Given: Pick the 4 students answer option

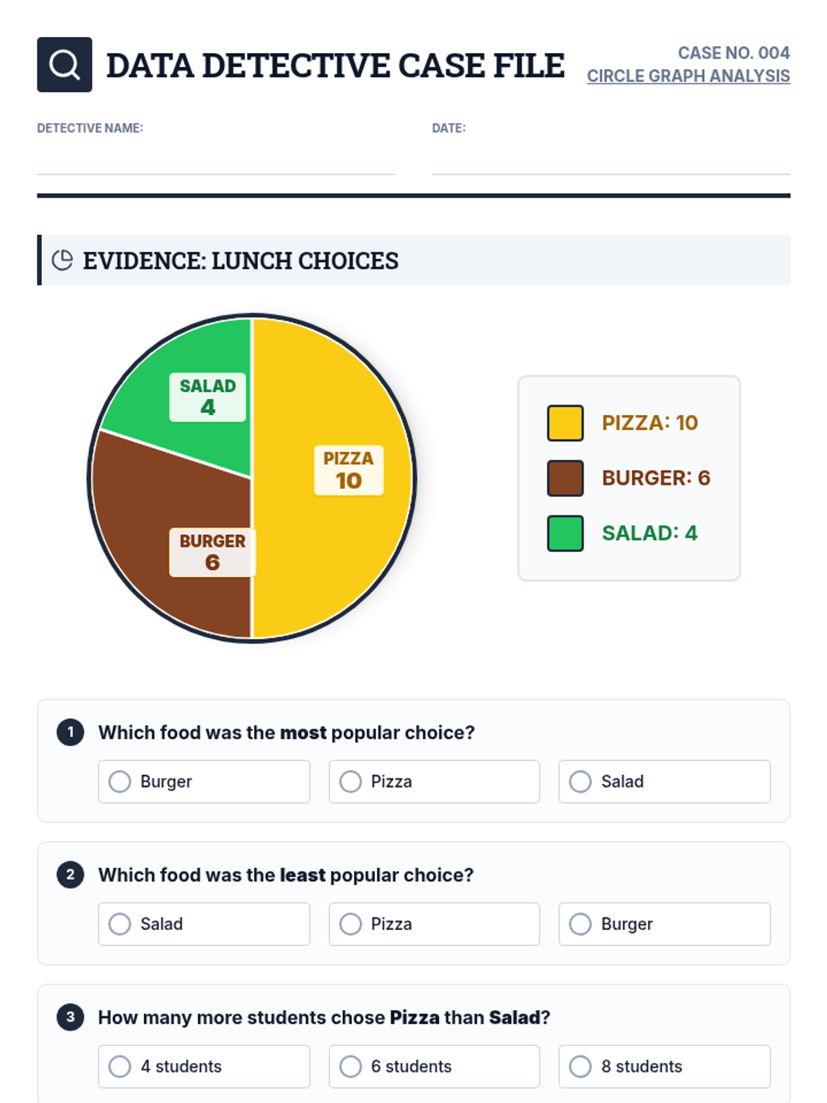Looking at the screenshot, I should (204, 1066).
